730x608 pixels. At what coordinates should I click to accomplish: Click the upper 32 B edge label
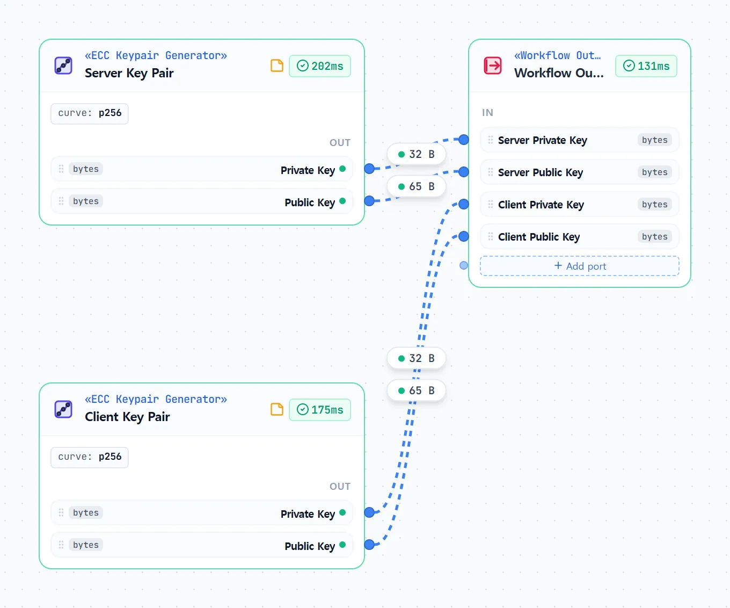(x=417, y=154)
